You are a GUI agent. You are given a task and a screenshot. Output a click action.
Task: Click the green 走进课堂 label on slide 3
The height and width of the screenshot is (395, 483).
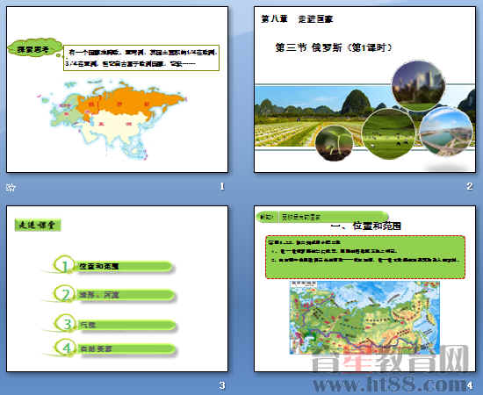tap(38, 225)
